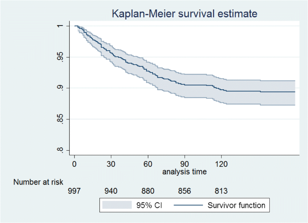Click the Kaplan-Meier survival estimate title
Screen dimensions: 308x223
(x=184, y=14)
